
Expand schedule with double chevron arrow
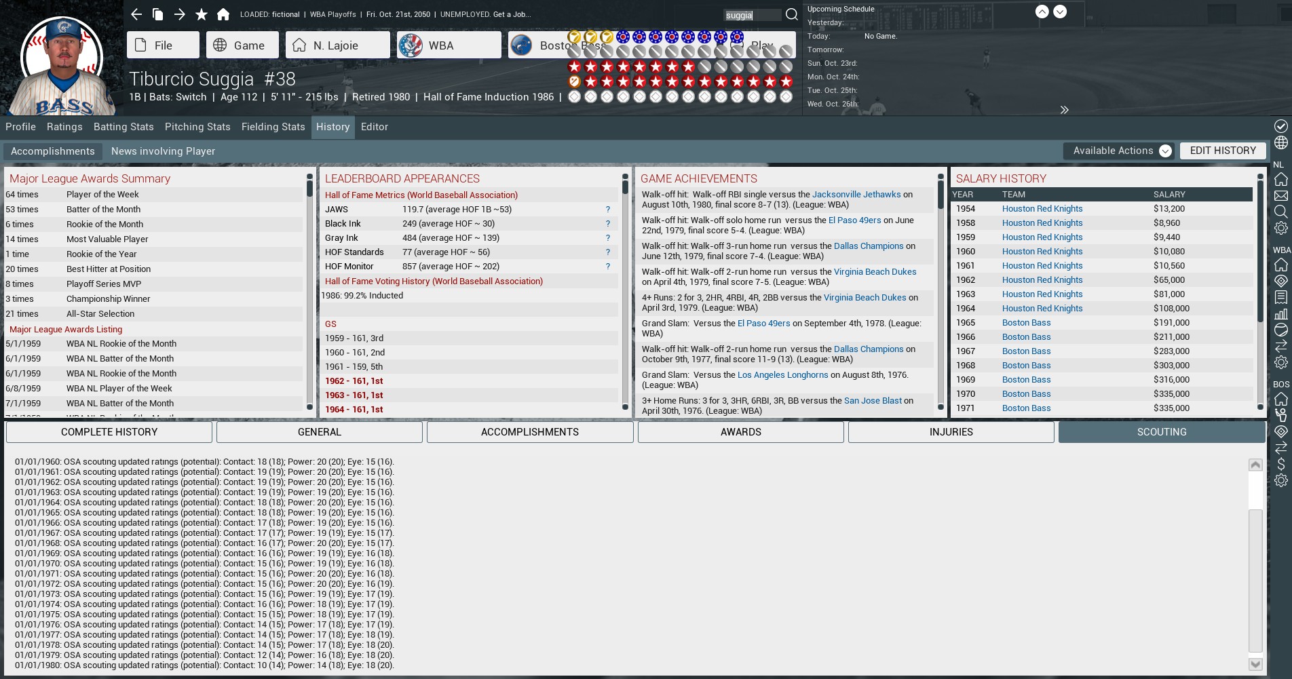(1064, 110)
